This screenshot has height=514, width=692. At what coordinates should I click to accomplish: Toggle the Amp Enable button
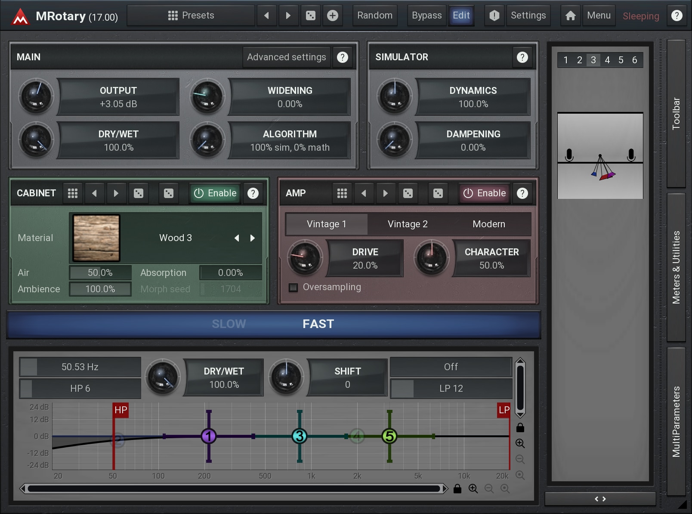click(x=484, y=193)
